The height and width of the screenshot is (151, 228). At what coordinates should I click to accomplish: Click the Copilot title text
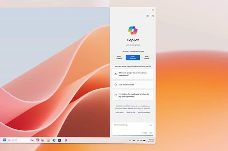(133, 40)
